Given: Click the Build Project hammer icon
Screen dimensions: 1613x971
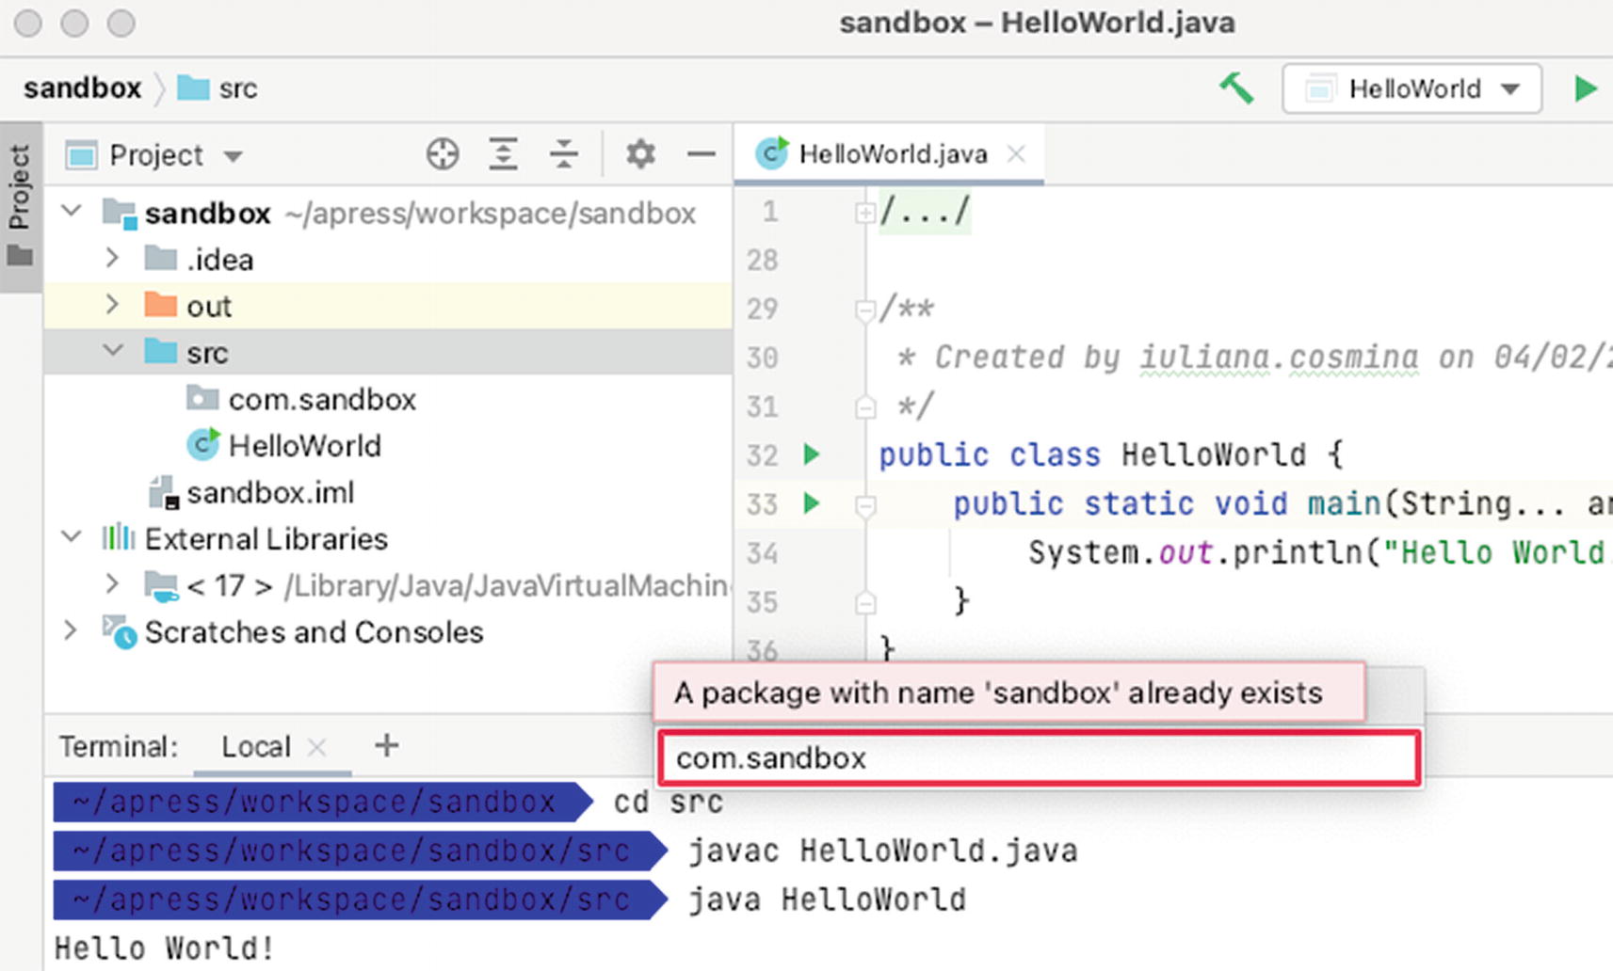Looking at the screenshot, I should coord(1236,88).
